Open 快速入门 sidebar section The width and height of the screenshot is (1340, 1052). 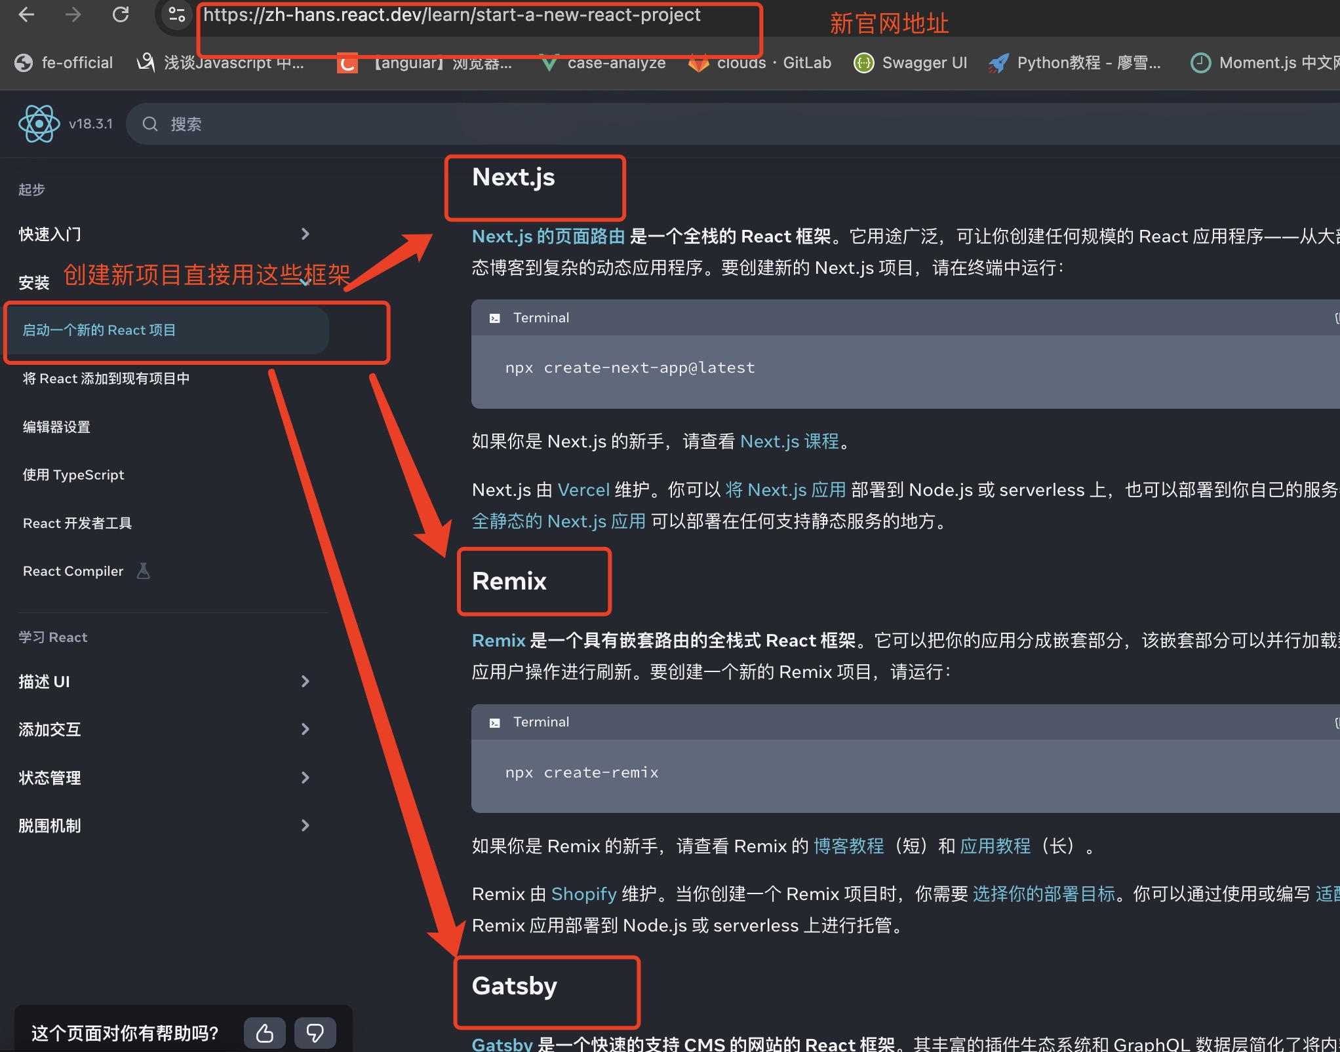(x=50, y=234)
